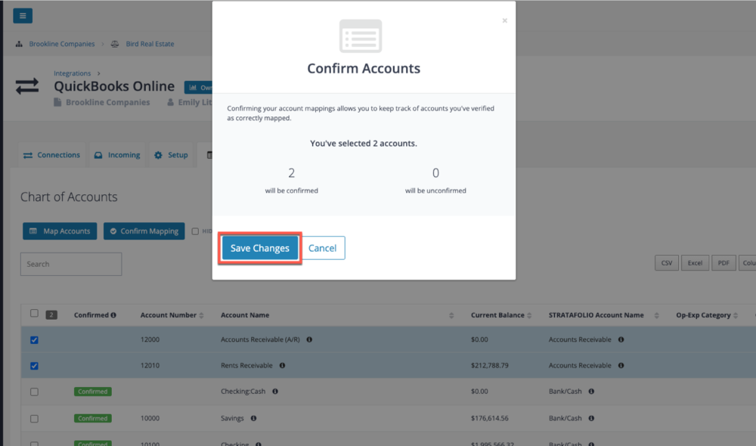Click inside the Search field
This screenshot has height=446, width=756.
click(70, 264)
